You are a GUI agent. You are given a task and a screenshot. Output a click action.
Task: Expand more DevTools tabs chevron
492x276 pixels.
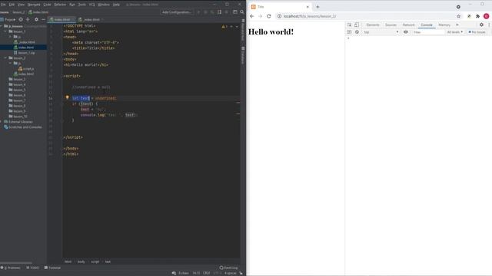457,25
